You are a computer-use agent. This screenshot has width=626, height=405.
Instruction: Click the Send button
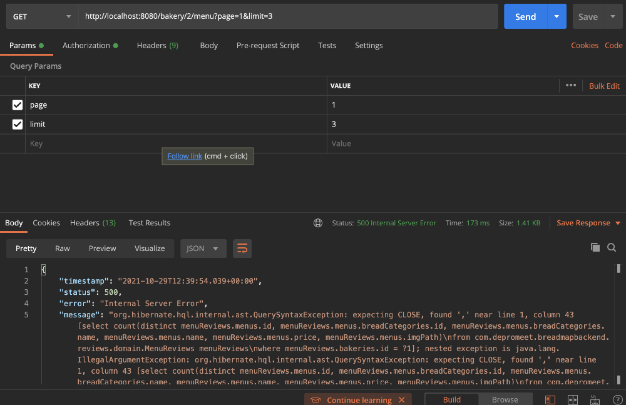[x=525, y=16]
